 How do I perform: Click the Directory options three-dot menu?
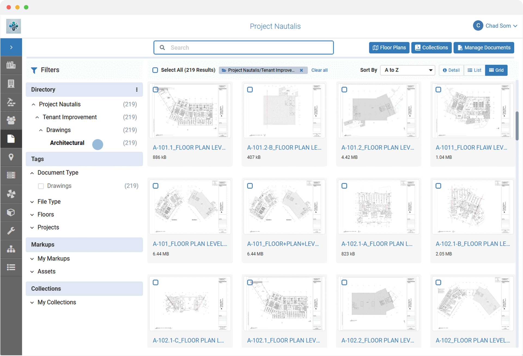137,89
